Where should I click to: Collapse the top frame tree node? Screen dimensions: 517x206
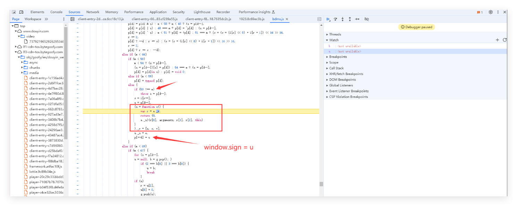pyautogui.click(x=13, y=26)
